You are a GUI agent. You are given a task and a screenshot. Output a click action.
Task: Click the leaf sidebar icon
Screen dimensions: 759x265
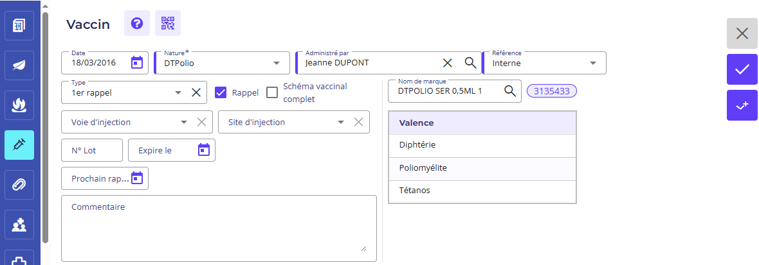[x=19, y=65]
